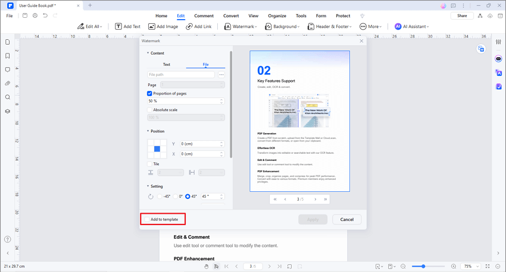The height and width of the screenshot is (272, 506).
Task: Open the Thumbnails panel in the sidebar
Action: point(7,42)
